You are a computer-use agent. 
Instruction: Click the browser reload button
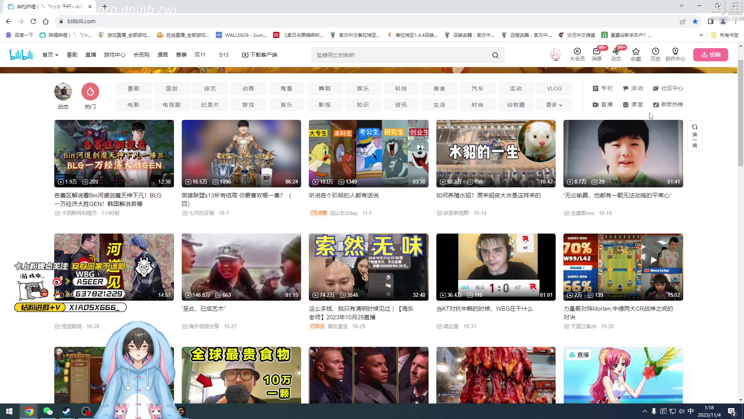33,21
